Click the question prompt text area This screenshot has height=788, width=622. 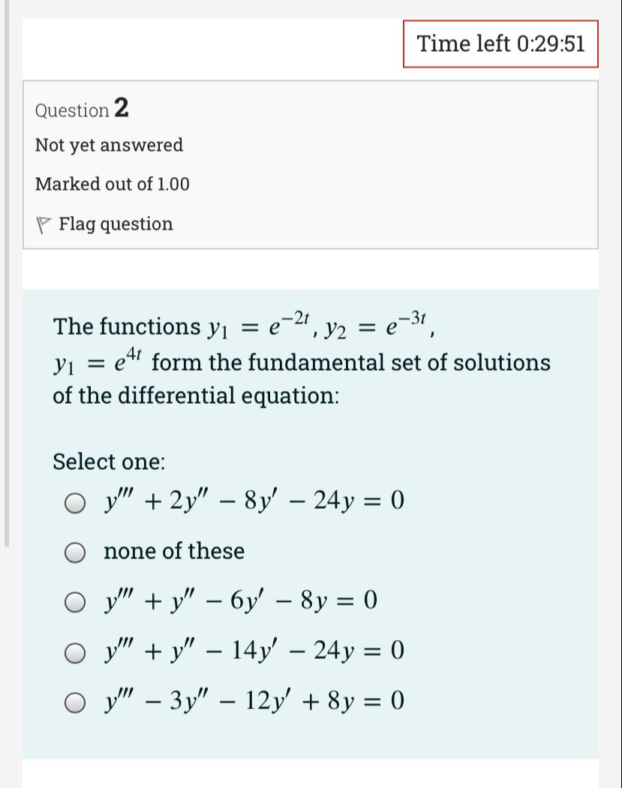pos(300,360)
